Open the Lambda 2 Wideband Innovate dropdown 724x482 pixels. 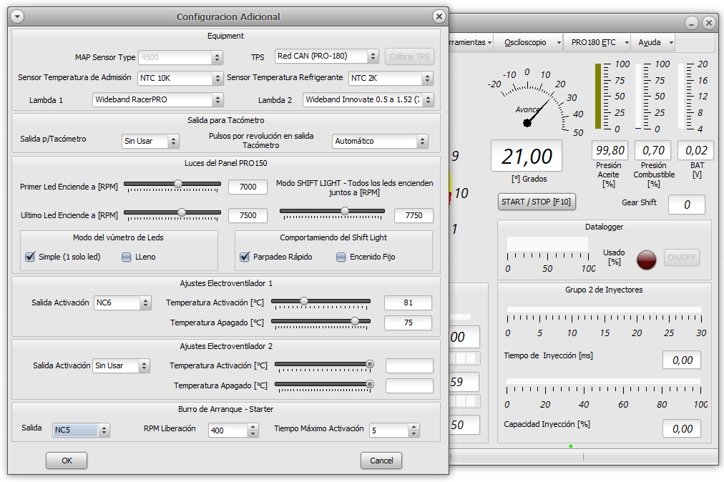368,99
